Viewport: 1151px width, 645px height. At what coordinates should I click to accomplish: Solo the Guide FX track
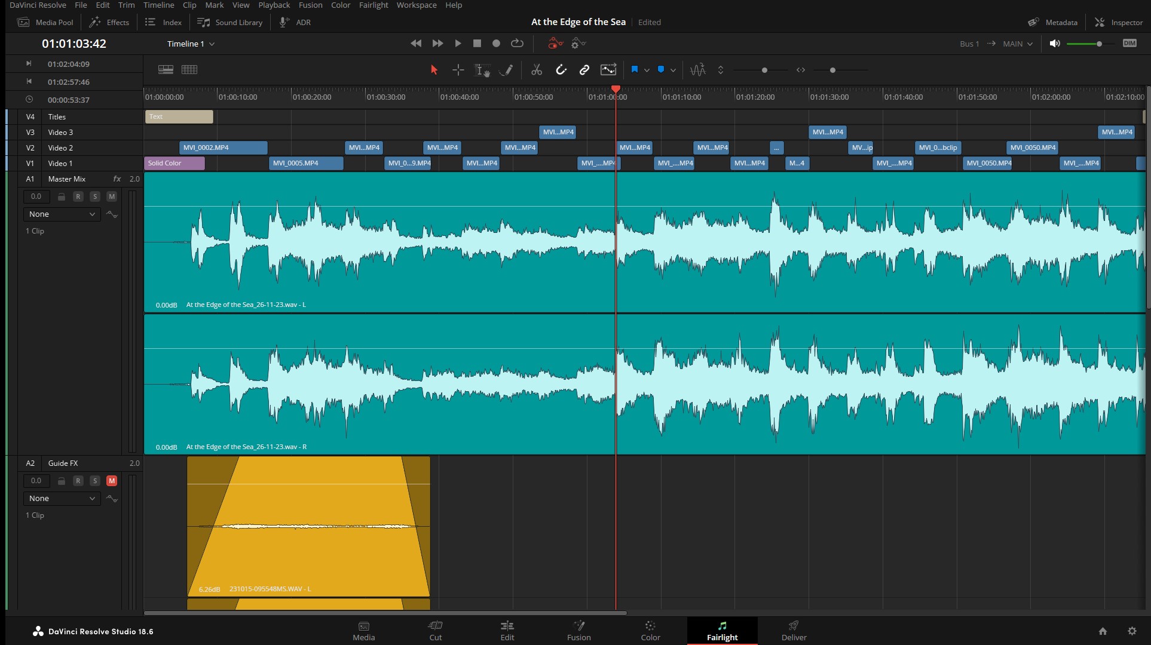[94, 481]
